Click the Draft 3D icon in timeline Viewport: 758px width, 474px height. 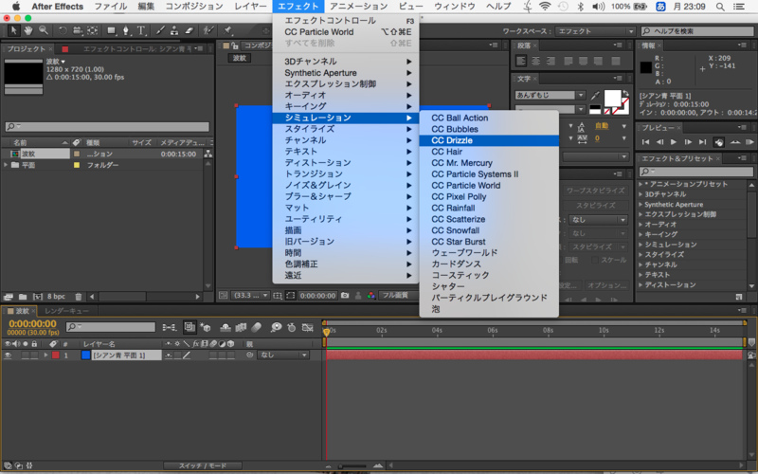(x=205, y=327)
